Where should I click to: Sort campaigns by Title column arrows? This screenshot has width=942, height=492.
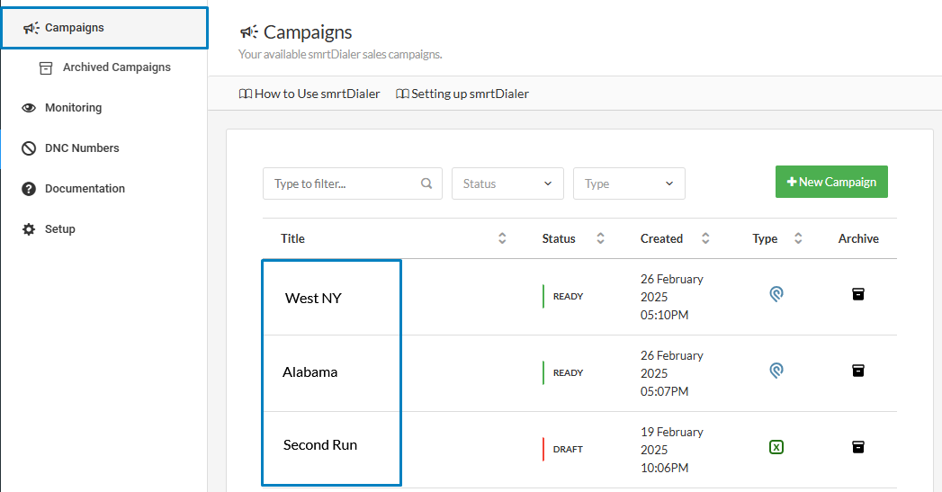[x=502, y=238]
